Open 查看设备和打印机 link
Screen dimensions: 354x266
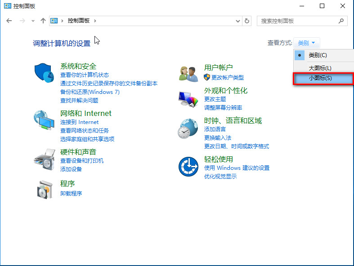click(82, 161)
